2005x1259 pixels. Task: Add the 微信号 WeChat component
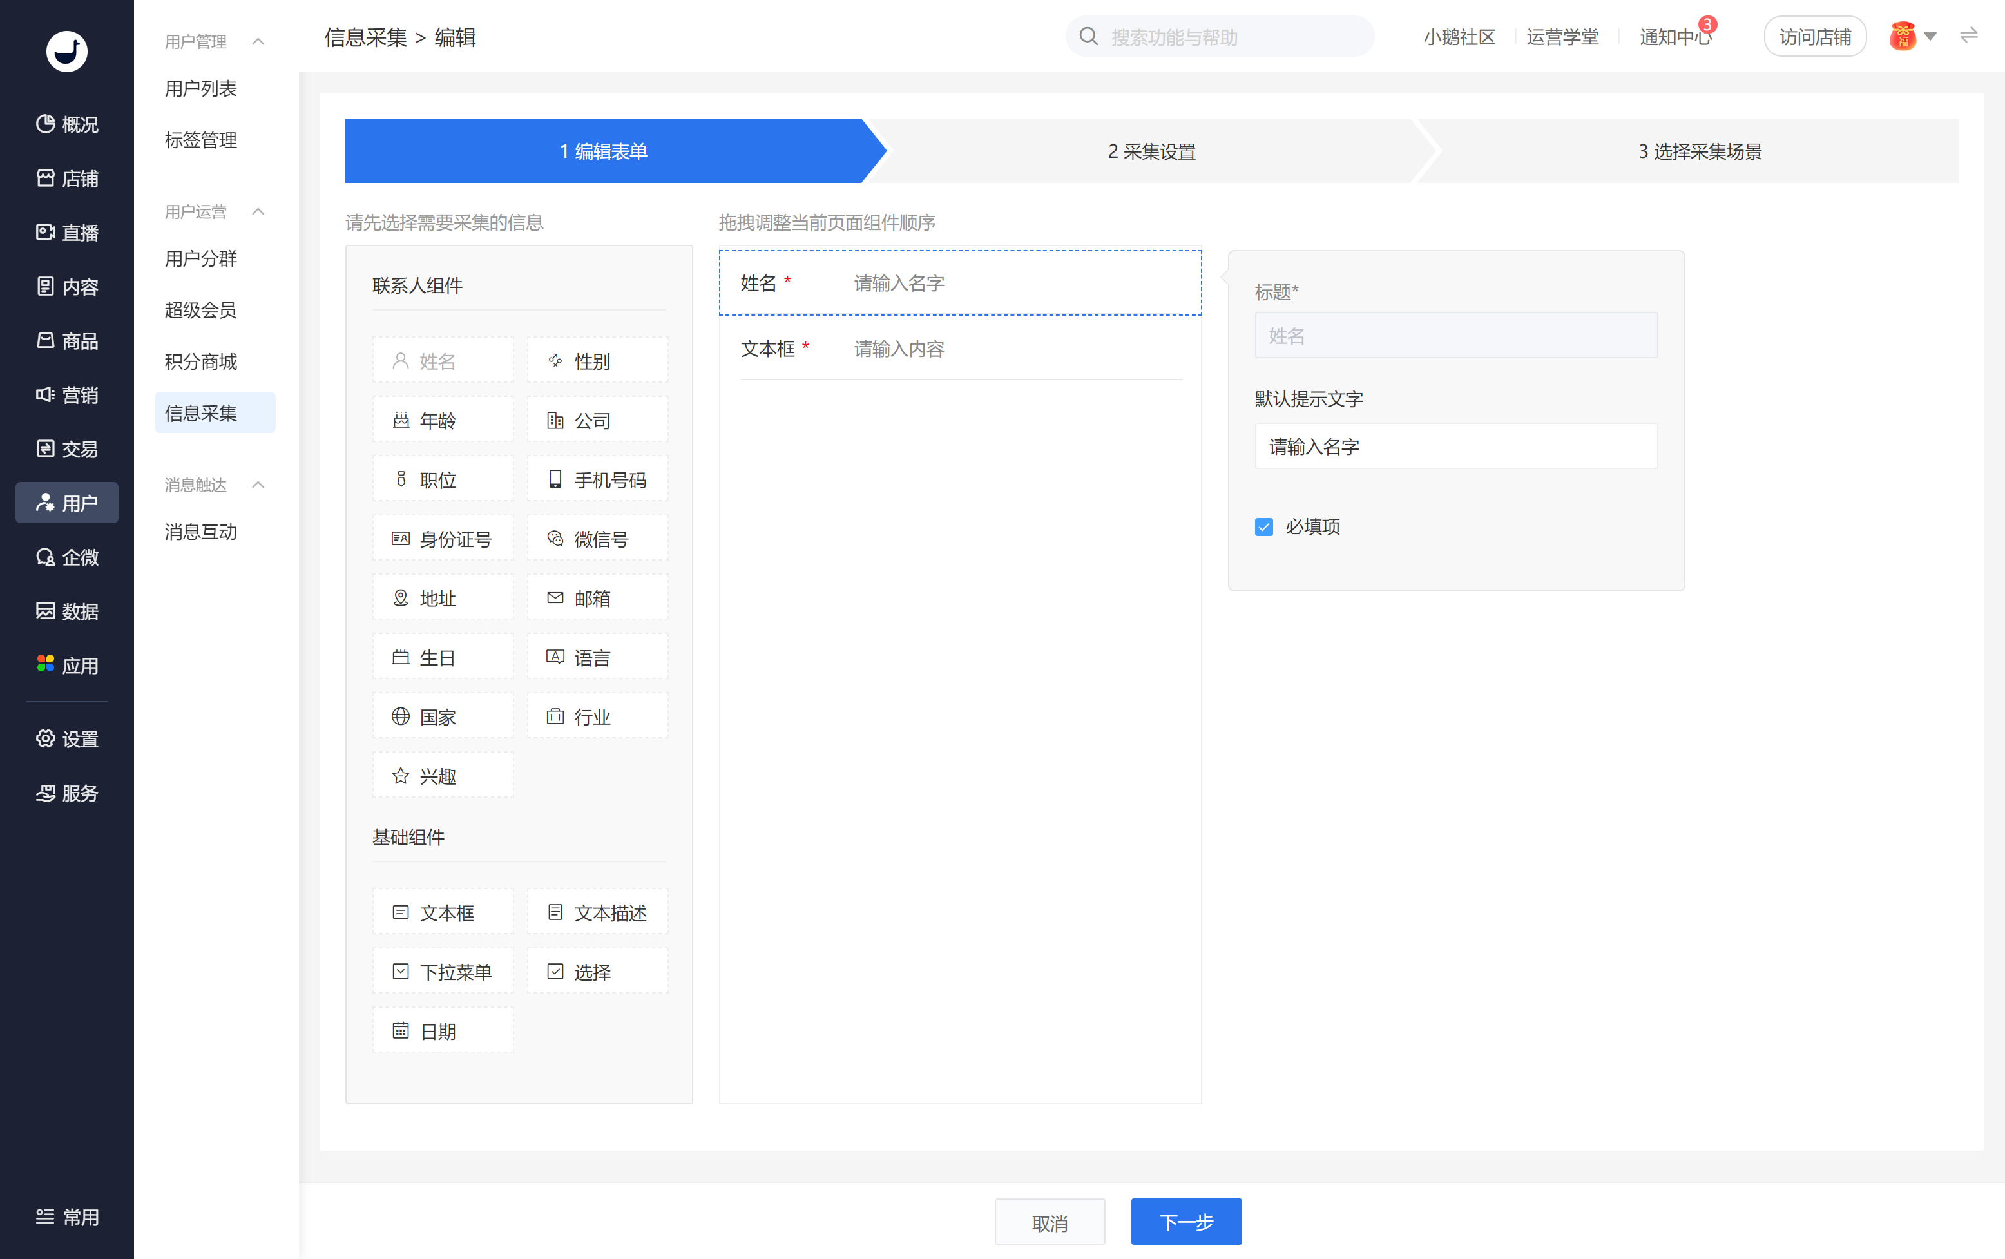[x=598, y=539]
